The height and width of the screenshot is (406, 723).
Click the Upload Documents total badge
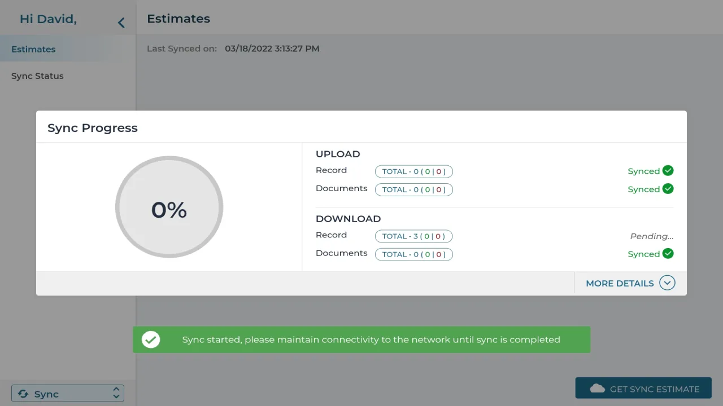pyautogui.click(x=414, y=189)
